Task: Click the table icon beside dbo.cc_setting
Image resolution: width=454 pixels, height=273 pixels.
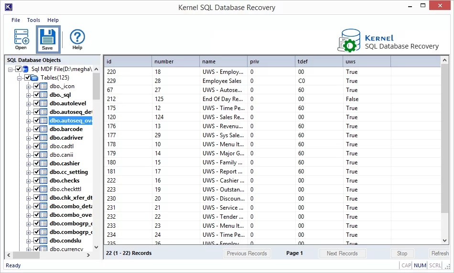Action: (x=43, y=172)
